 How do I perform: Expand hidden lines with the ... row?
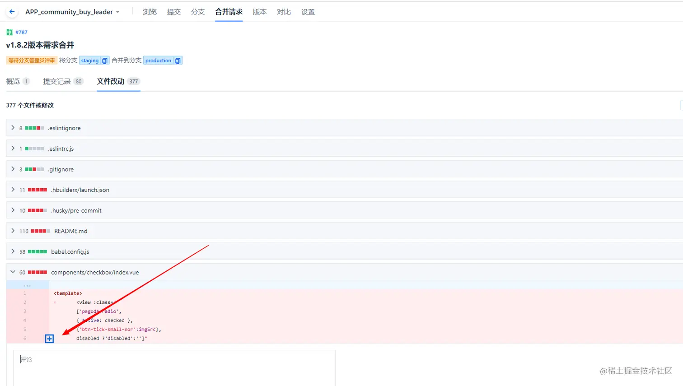[27, 285]
